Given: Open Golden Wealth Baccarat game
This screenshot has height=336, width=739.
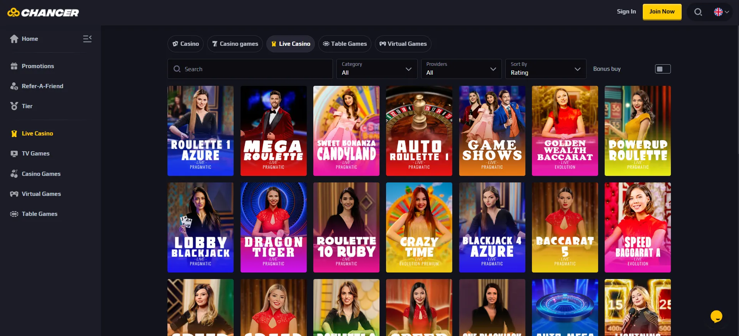Looking at the screenshot, I should [565, 131].
